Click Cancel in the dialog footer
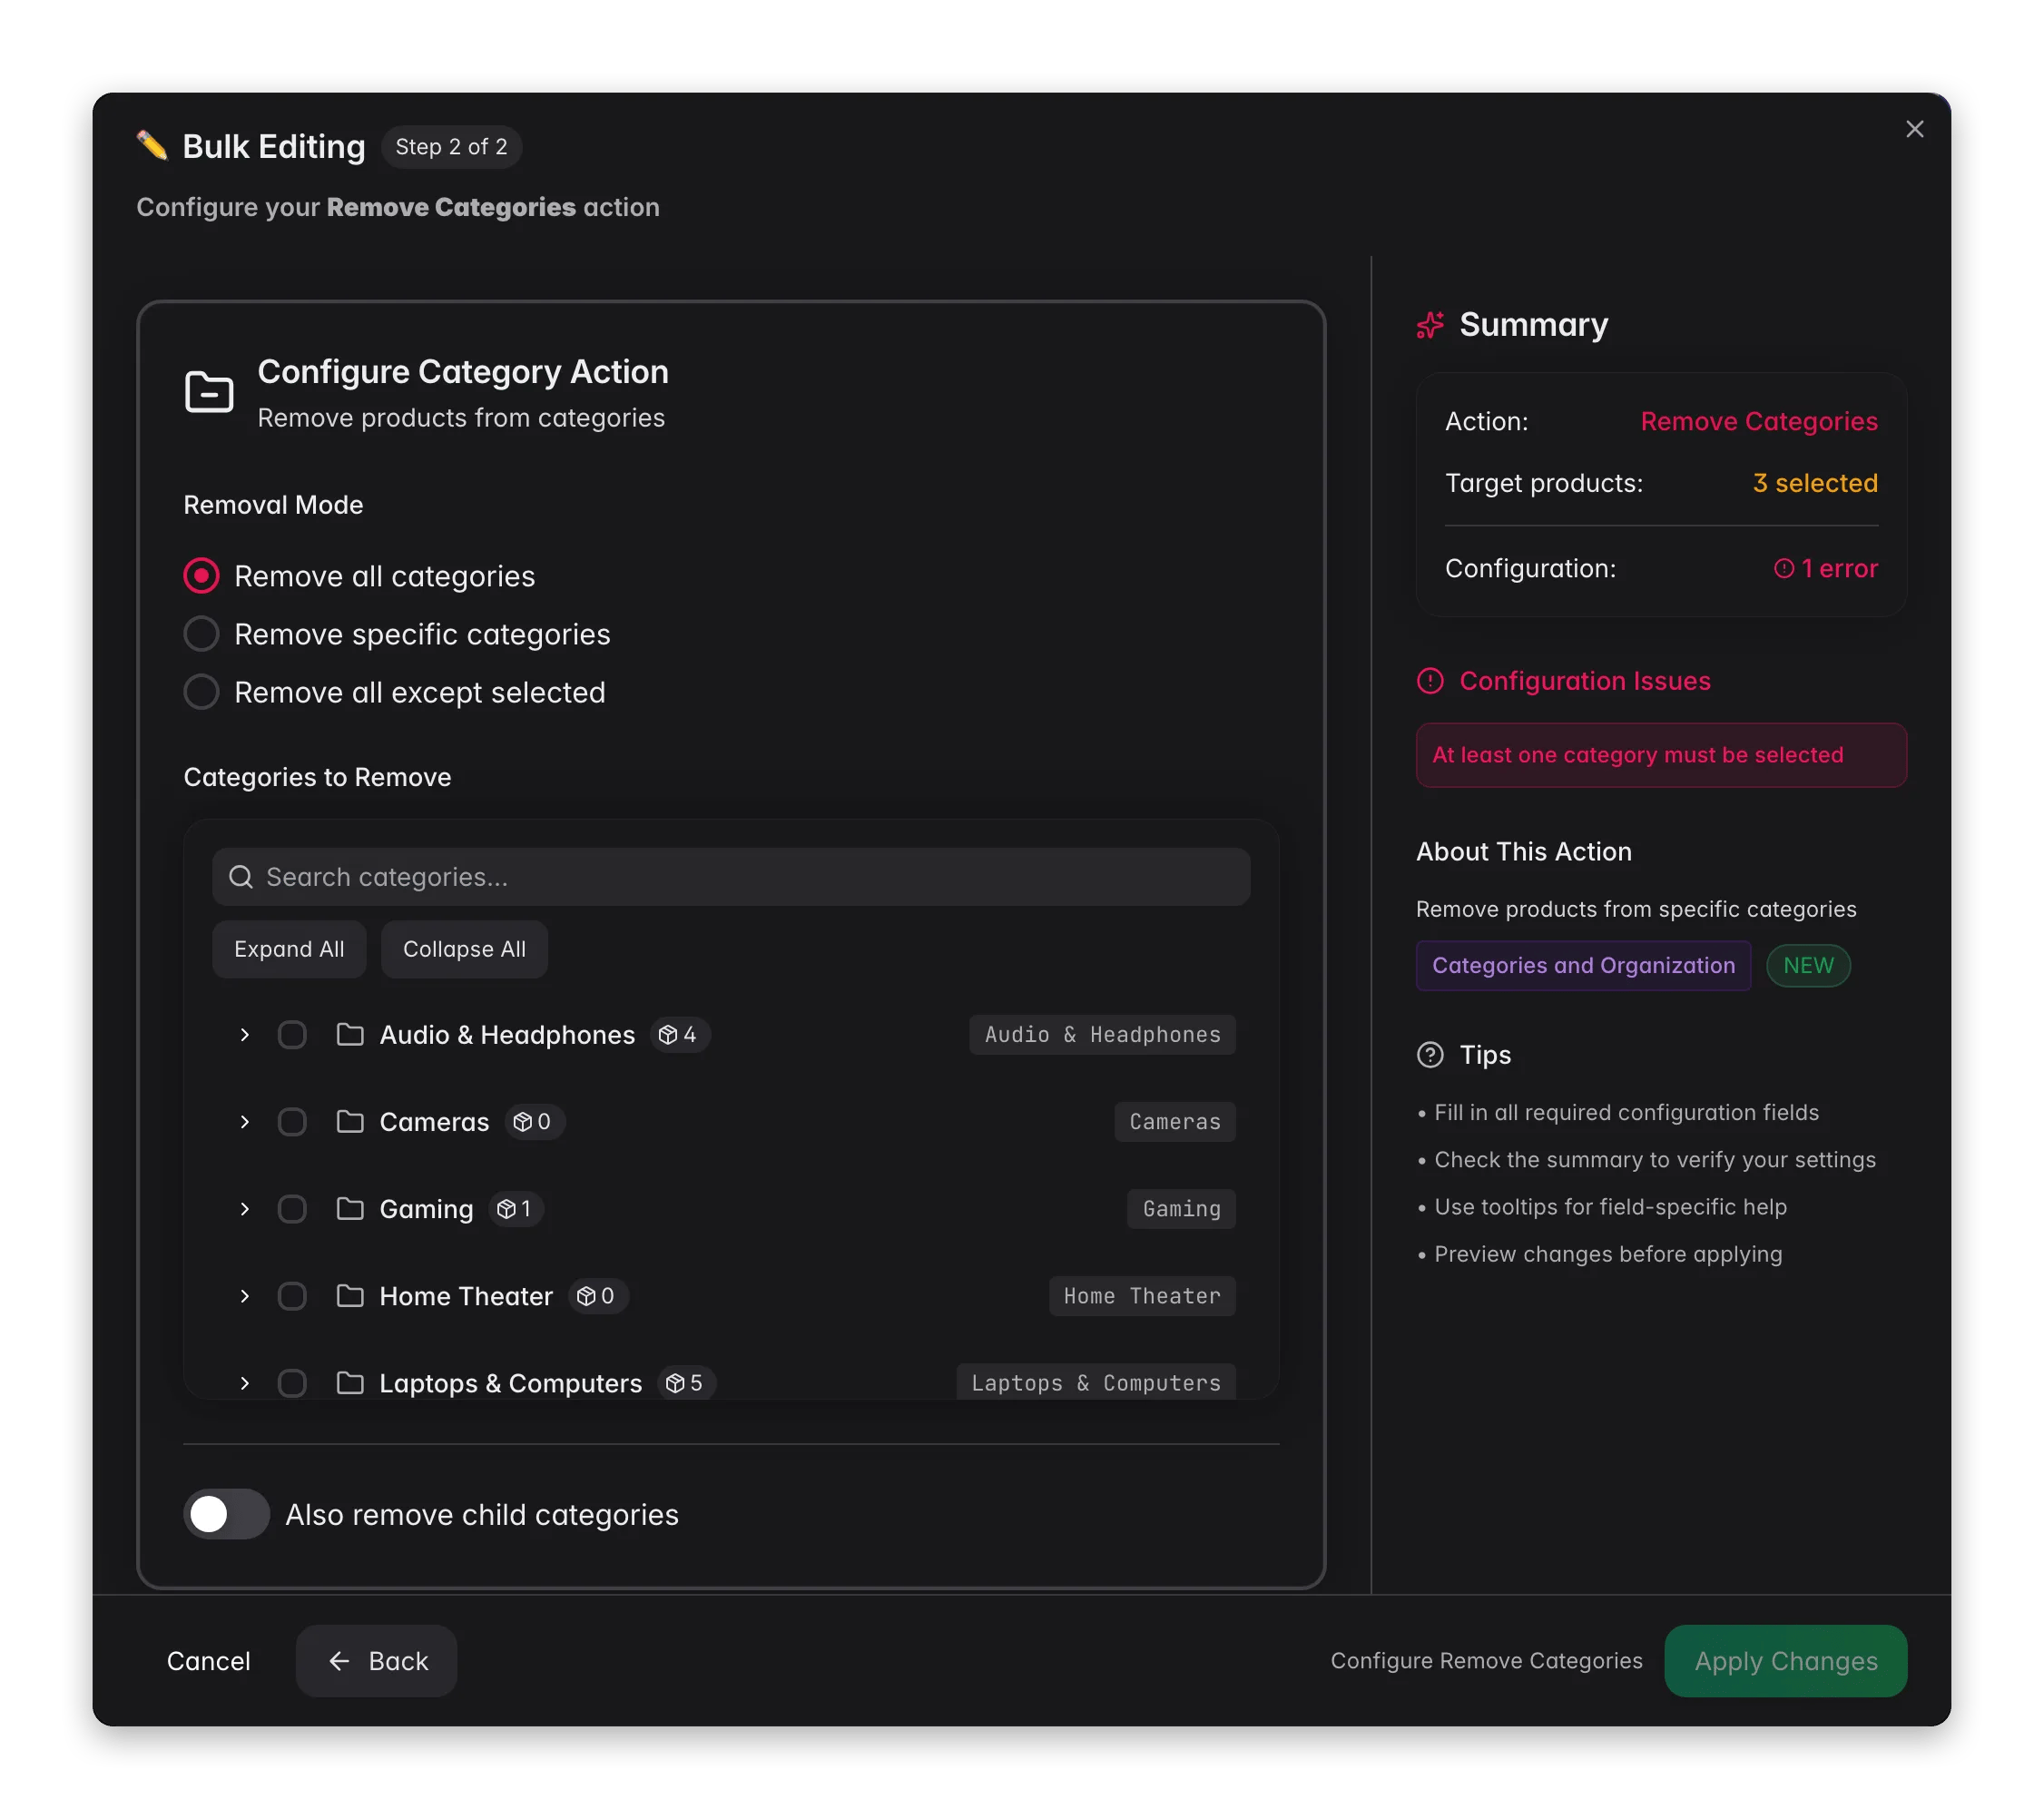This screenshot has height=1819, width=2044. pyautogui.click(x=208, y=1661)
